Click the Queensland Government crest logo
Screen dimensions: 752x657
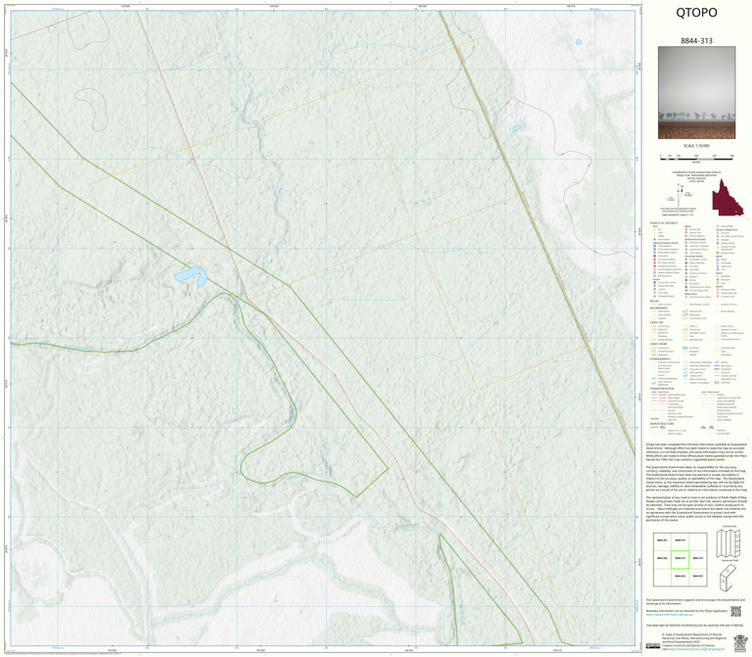pyautogui.click(x=740, y=641)
